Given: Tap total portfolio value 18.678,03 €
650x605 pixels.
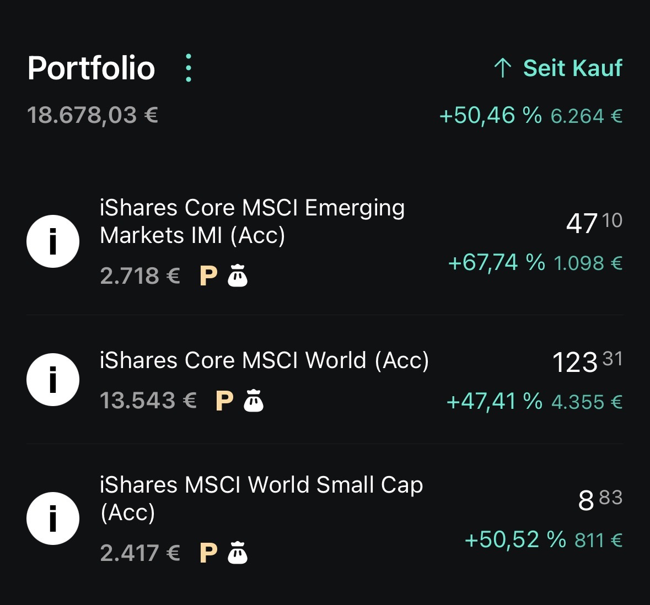Looking at the screenshot, I should [93, 115].
